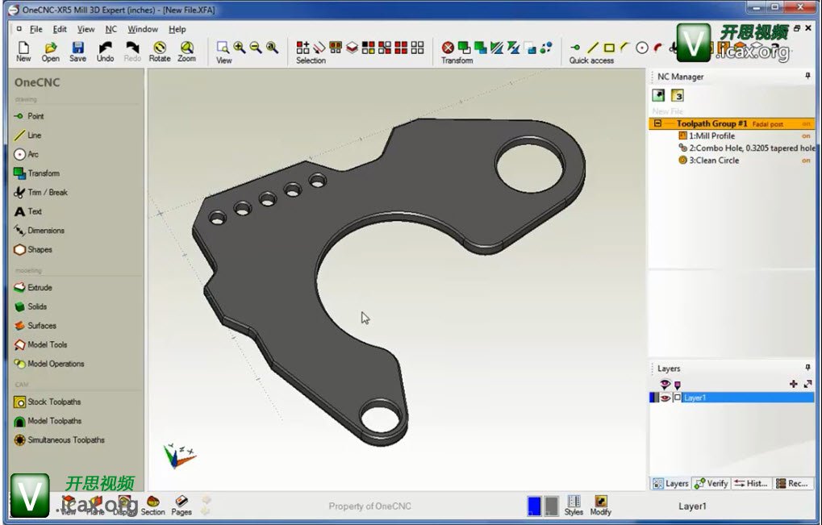The height and width of the screenshot is (525, 822).
Task: Create a new file with New icon
Action: coord(23,52)
